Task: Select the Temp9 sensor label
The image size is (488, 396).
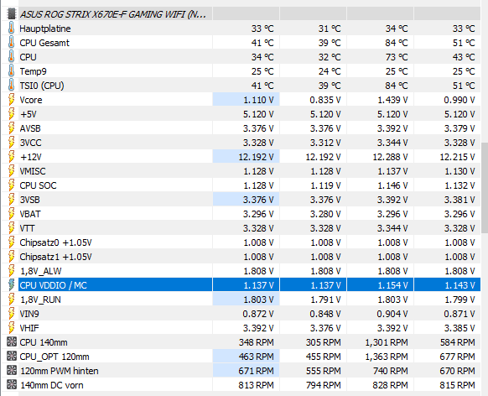Action: [33, 71]
